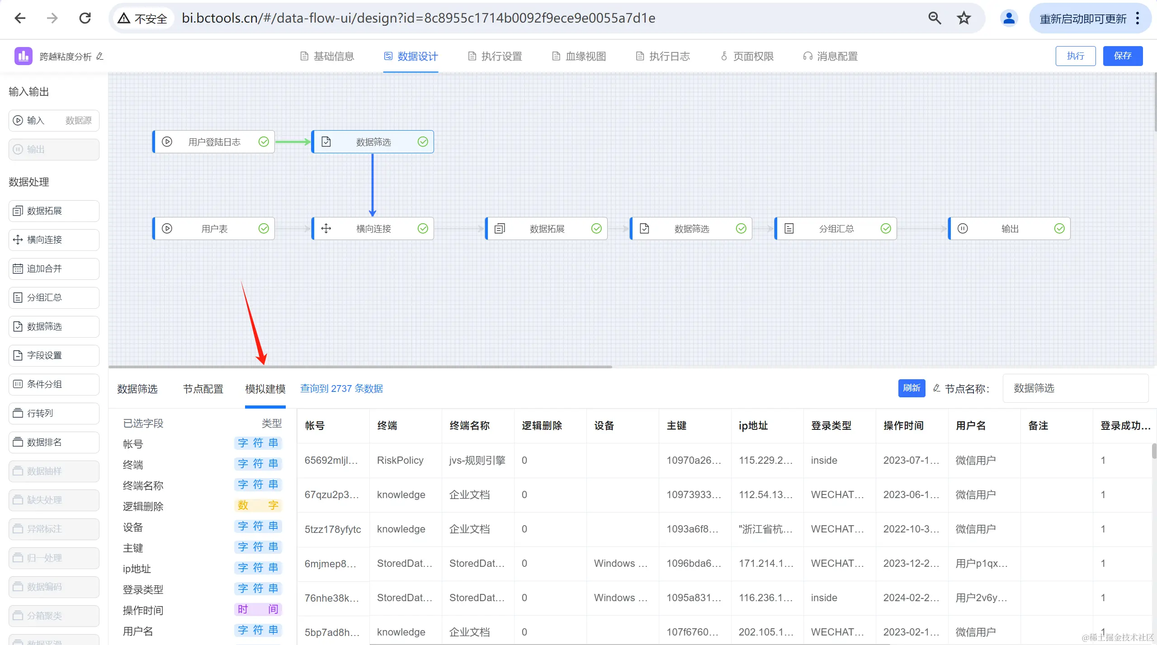Click the edit pencil beside 跨越粘度分析
The height and width of the screenshot is (645, 1157).
coord(100,56)
